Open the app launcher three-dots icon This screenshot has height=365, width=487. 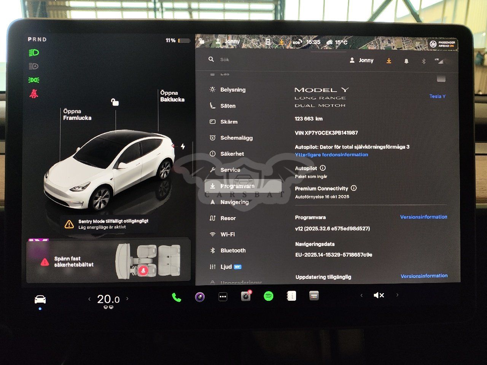pyautogui.click(x=223, y=297)
